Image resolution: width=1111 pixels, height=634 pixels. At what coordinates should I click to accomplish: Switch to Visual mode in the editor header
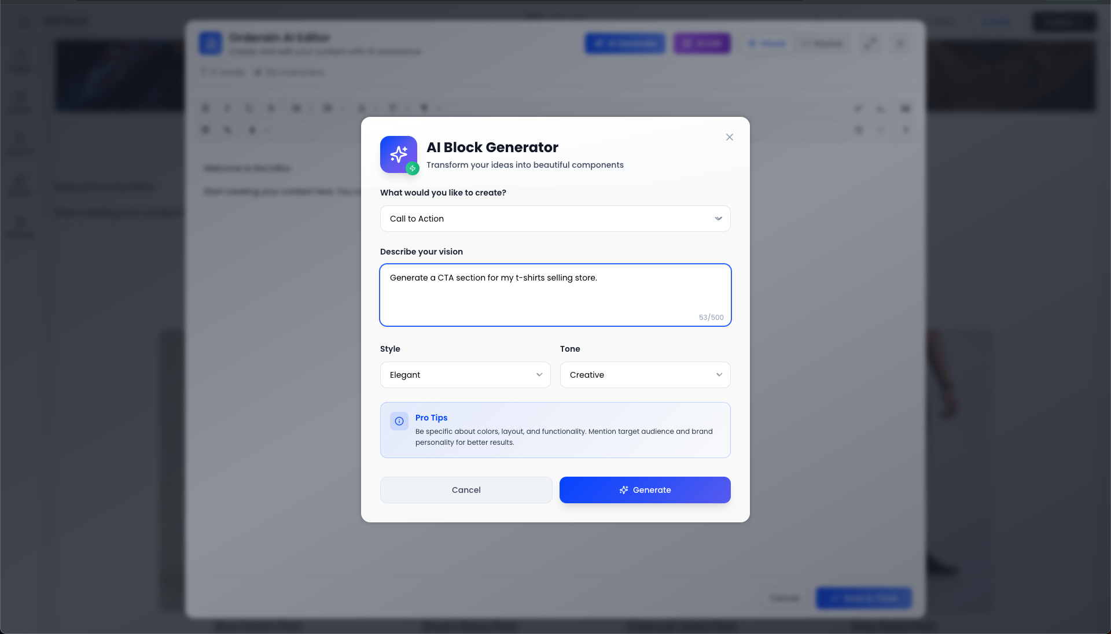(766, 43)
